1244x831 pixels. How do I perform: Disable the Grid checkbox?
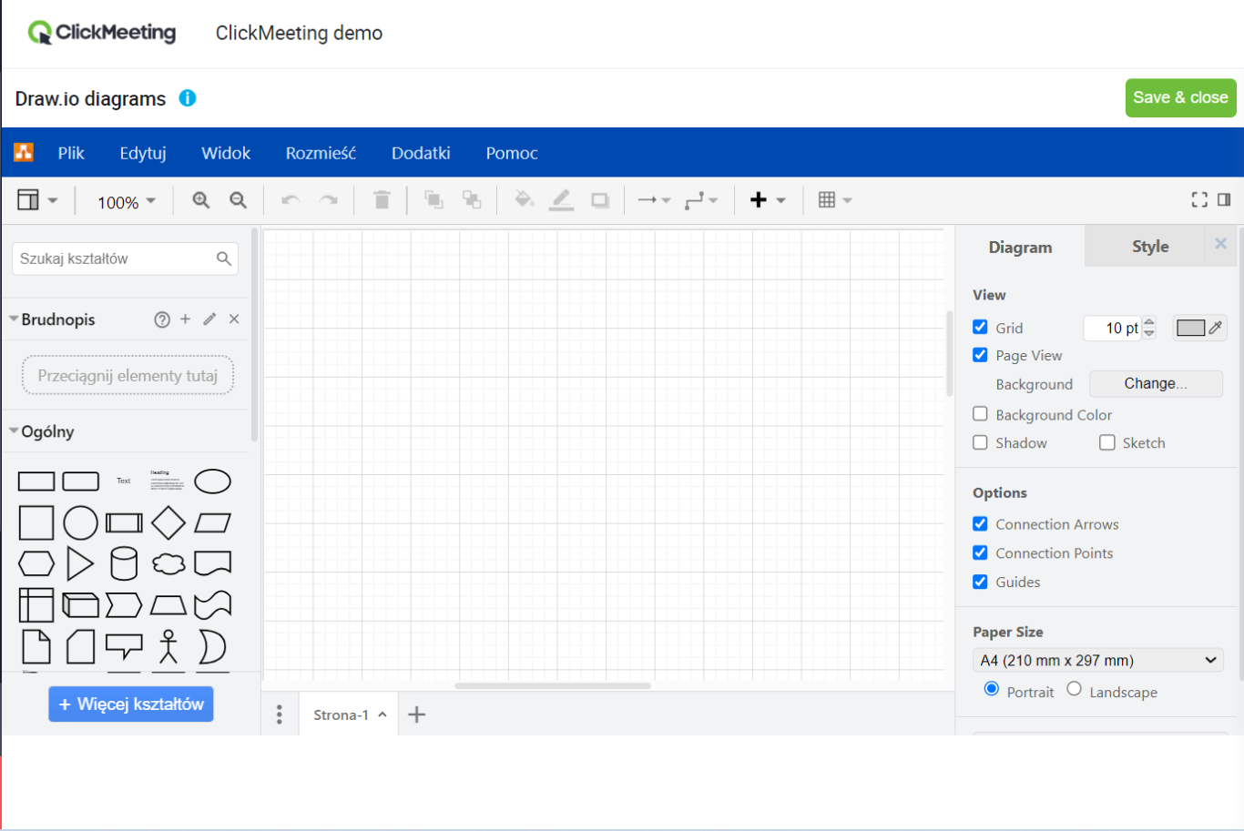pos(980,327)
